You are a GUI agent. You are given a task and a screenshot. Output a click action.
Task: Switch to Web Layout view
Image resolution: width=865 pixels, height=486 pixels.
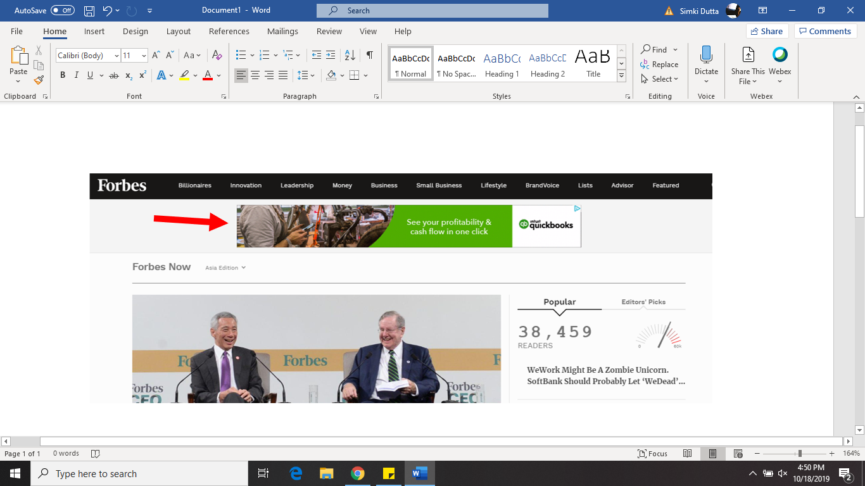738,454
